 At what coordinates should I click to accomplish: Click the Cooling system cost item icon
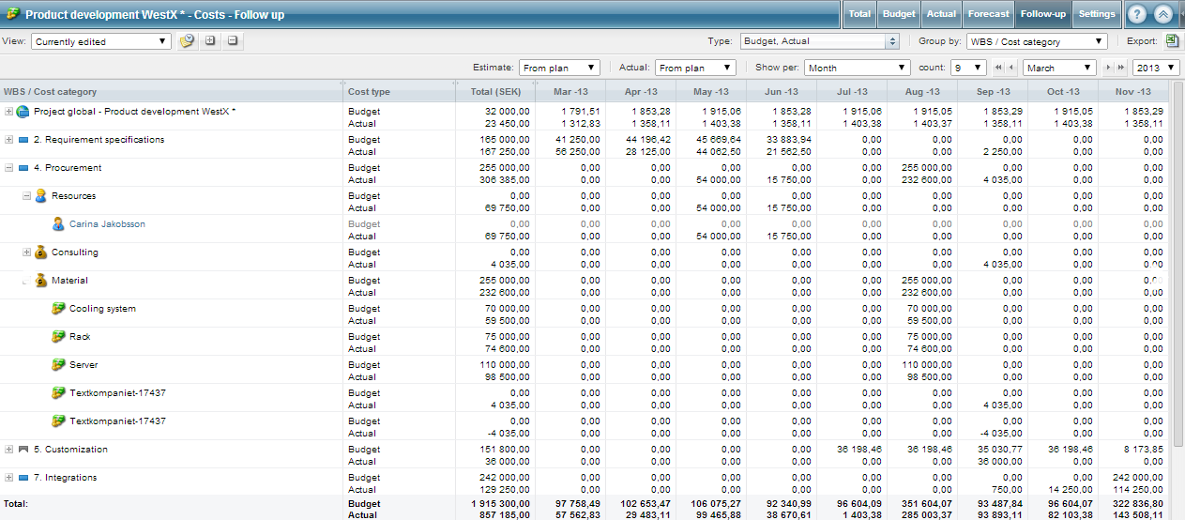(58, 309)
